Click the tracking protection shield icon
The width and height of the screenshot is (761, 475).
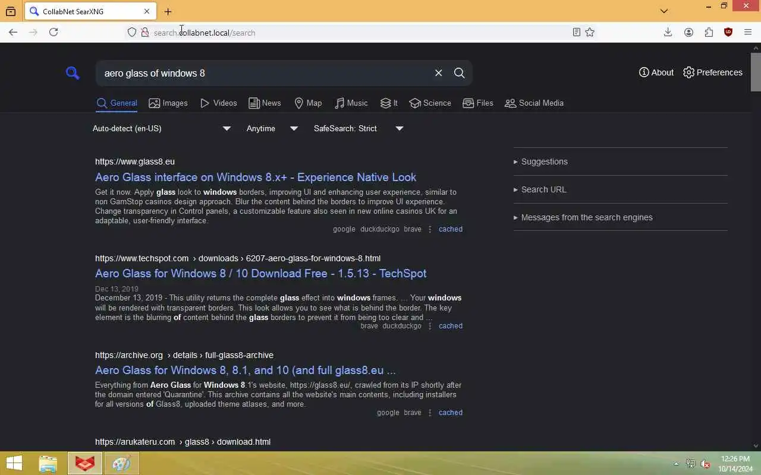(x=132, y=33)
